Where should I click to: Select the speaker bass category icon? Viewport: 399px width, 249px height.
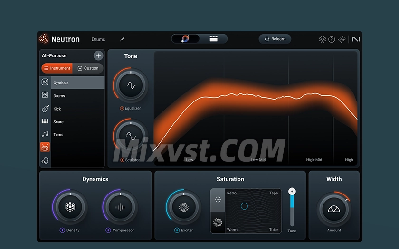pos(45,95)
